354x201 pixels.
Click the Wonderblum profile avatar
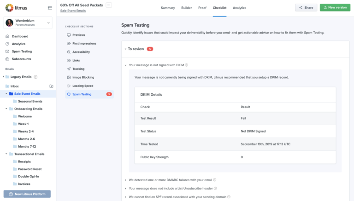click(9, 23)
